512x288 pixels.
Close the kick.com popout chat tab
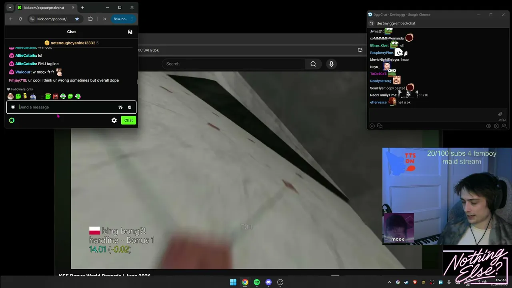[x=73, y=8]
